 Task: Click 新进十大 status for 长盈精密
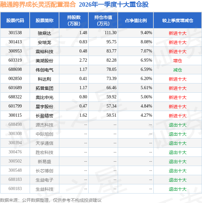click(178, 116)
